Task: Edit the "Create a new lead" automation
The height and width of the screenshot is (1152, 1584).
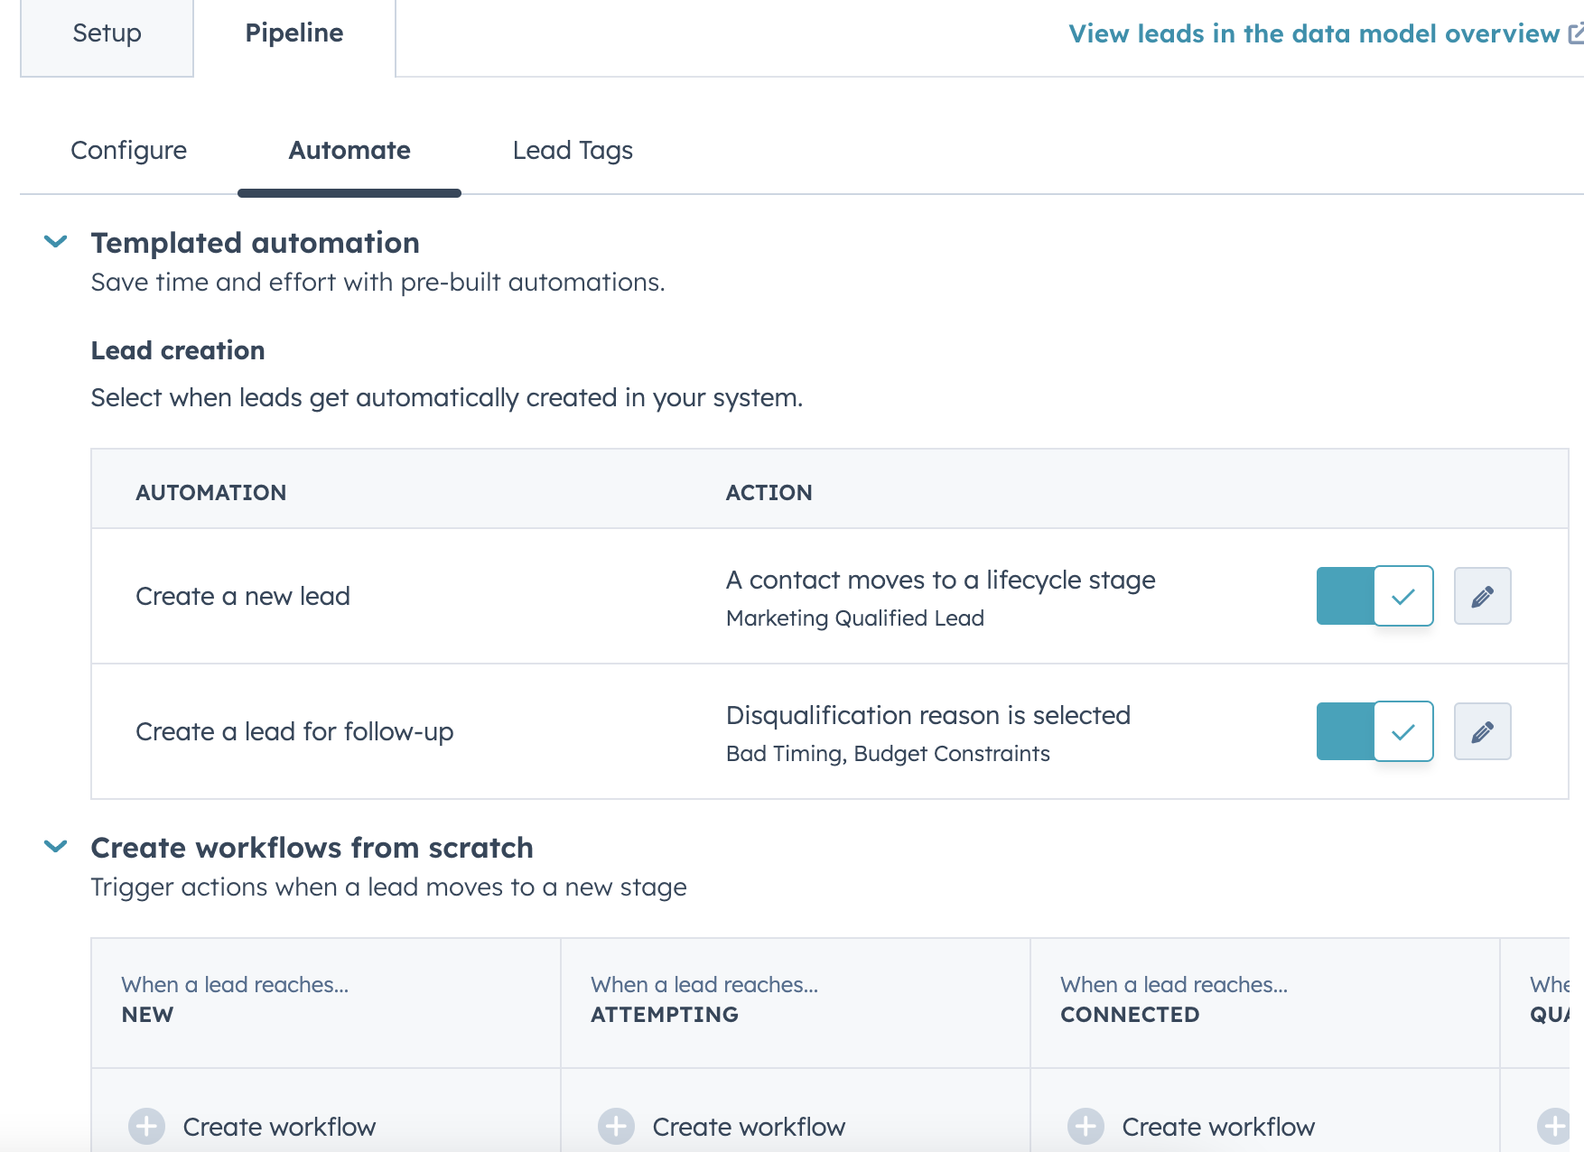Action: [1482, 596]
